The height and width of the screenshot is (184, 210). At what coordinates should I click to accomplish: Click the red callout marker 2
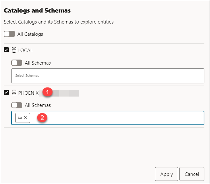(42, 118)
